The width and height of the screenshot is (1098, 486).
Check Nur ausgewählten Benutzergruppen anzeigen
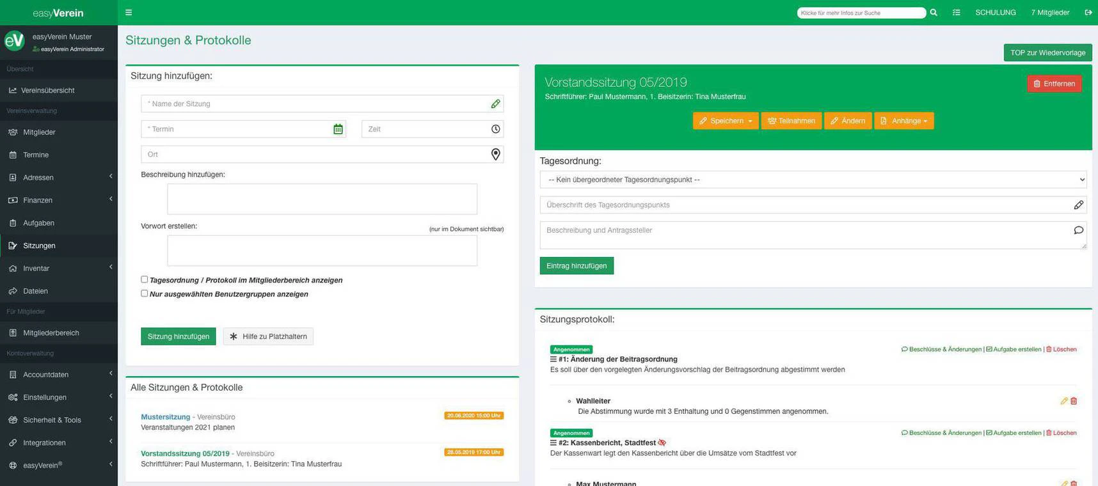(x=145, y=294)
